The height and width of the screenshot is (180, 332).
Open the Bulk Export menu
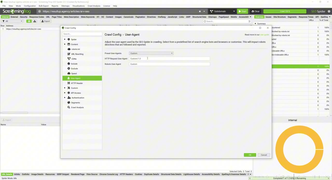(44, 6)
